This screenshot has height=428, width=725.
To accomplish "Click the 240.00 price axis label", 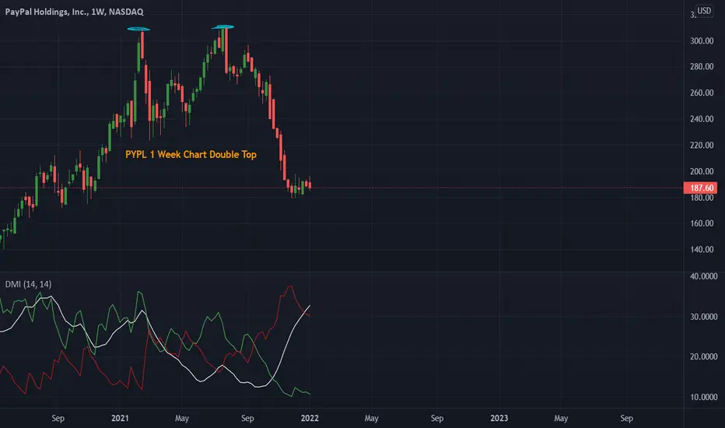I will (x=702, y=119).
